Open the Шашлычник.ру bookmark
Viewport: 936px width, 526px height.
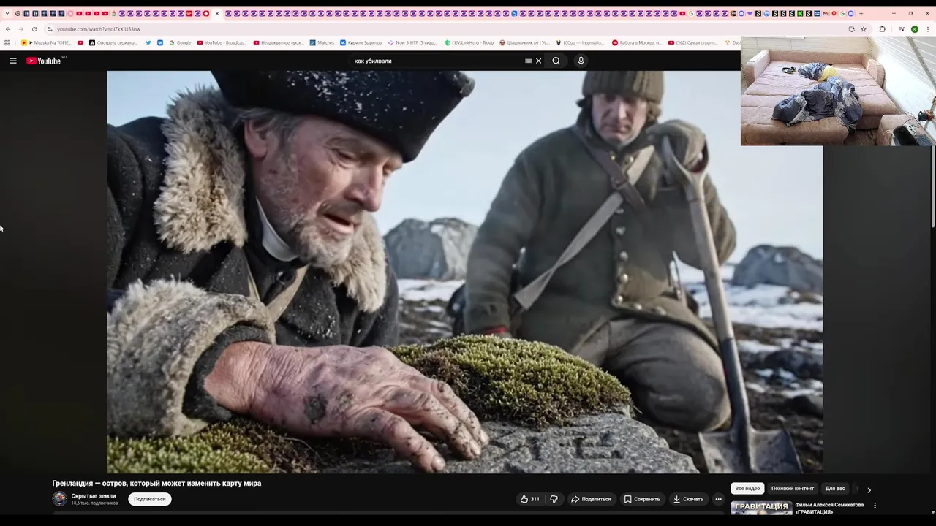point(524,43)
